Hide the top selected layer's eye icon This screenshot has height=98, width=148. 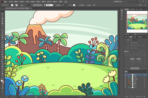[125, 75]
